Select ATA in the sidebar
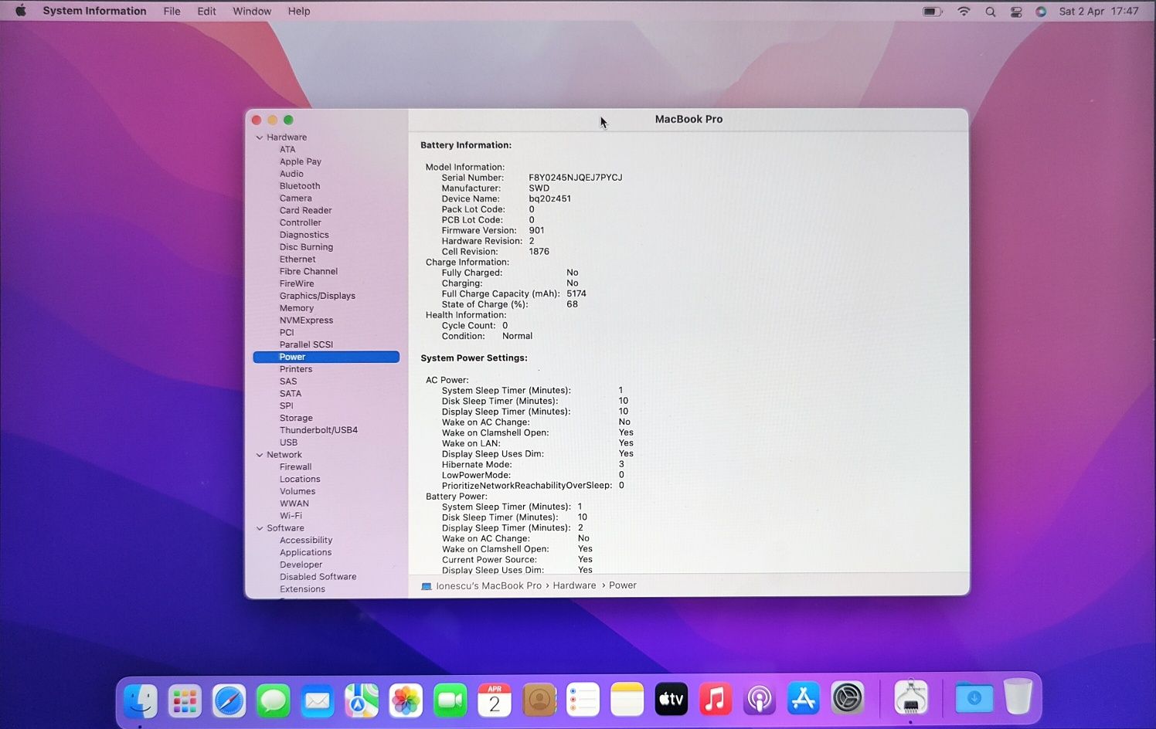1156x729 pixels. pyautogui.click(x=287, y=150)
